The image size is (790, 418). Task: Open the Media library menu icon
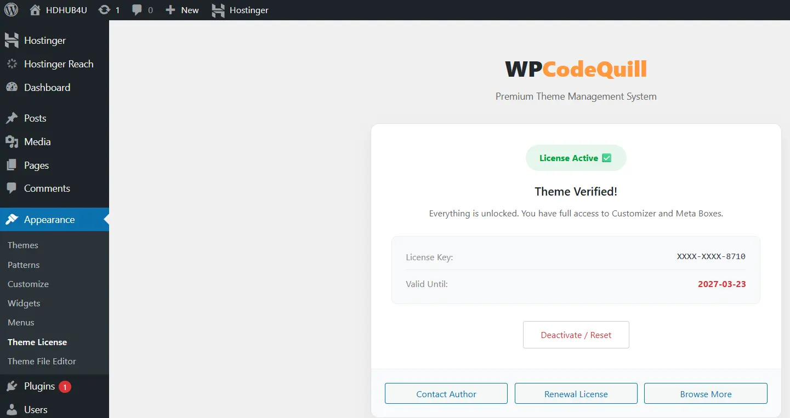coord(12,142)
